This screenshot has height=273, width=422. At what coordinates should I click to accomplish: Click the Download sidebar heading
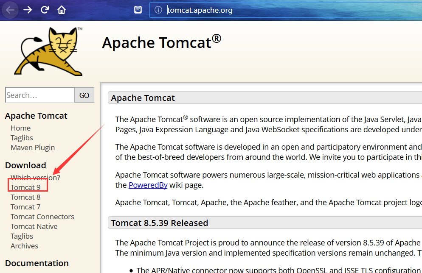click(25, 165)
